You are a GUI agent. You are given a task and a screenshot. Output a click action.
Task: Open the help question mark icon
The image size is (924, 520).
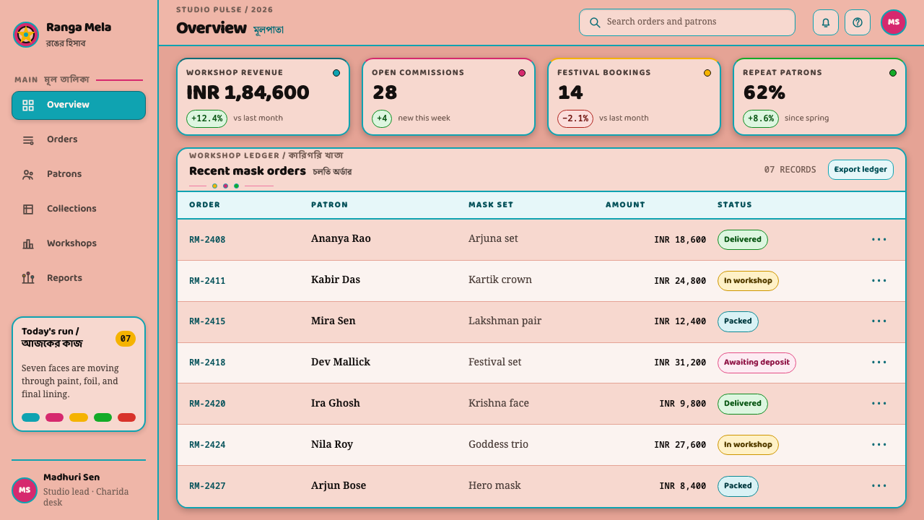coord(858,22)
